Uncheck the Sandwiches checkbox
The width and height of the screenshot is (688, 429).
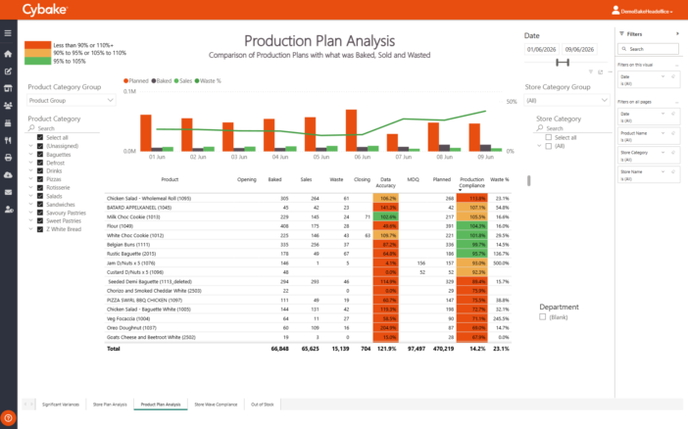point(40,205)
